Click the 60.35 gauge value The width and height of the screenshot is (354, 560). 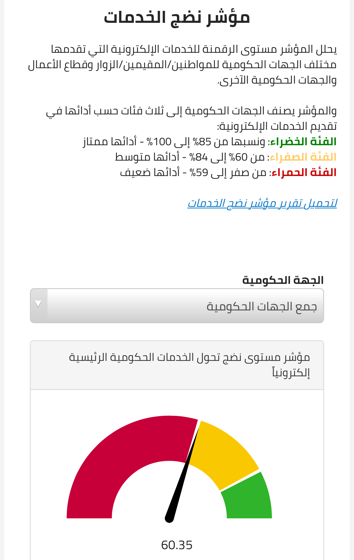coord(177,545)
